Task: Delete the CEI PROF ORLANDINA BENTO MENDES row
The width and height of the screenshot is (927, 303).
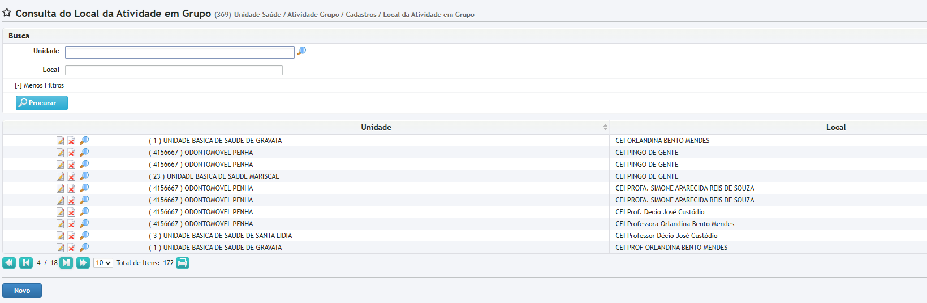Action: [72, 248]
